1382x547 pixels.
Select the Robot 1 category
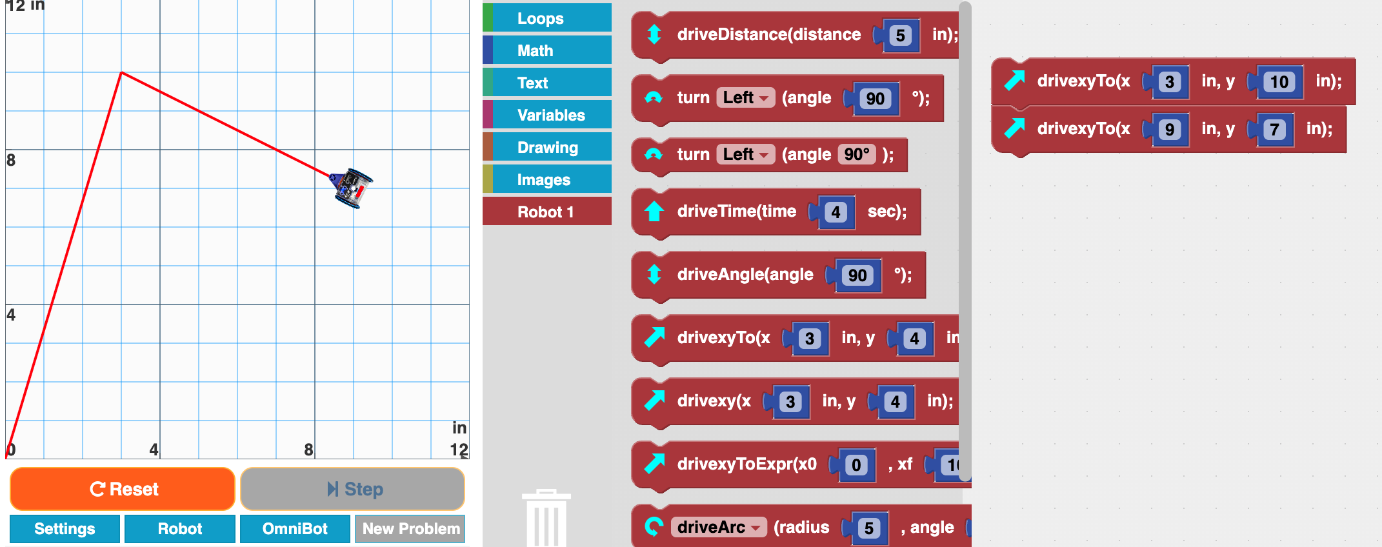pyautogui.click(x=547, y=212)
